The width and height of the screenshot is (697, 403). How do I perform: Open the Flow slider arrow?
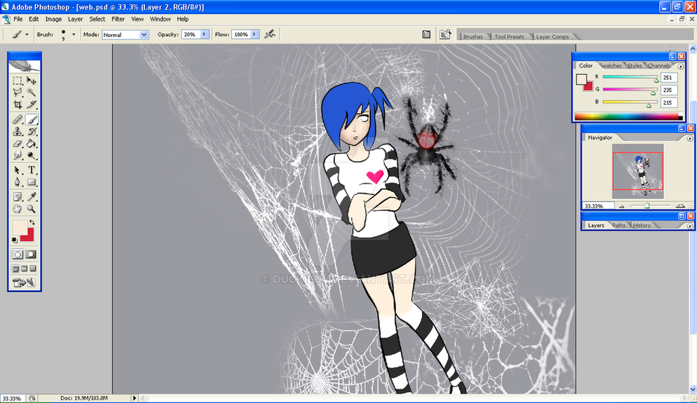pos(255,34)
